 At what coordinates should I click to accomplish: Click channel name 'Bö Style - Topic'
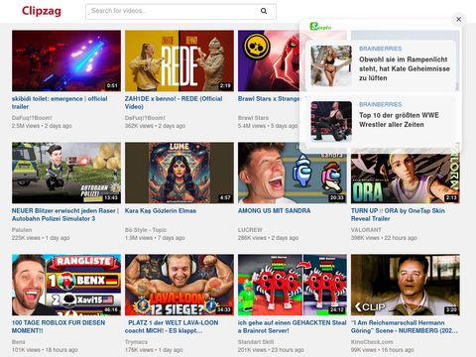coord(146,230)
